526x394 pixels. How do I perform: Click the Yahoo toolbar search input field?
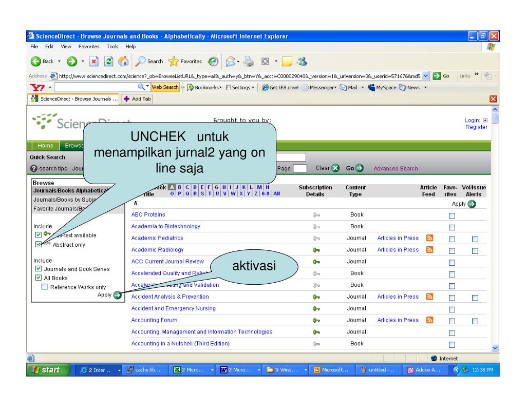click(96, 87)
